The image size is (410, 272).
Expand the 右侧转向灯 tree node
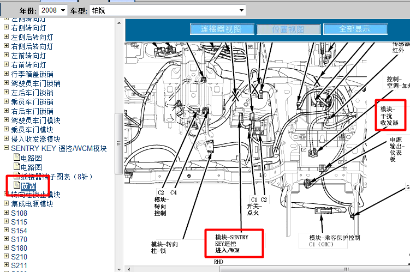click(x=6, y=27)
